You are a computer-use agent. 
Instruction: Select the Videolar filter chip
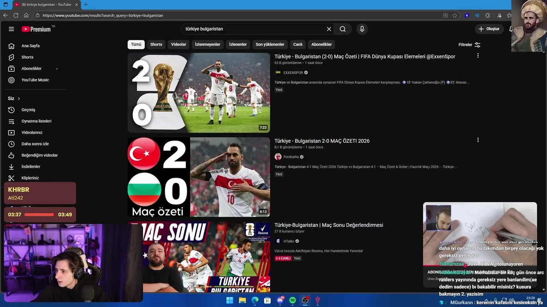click(179, 44)
